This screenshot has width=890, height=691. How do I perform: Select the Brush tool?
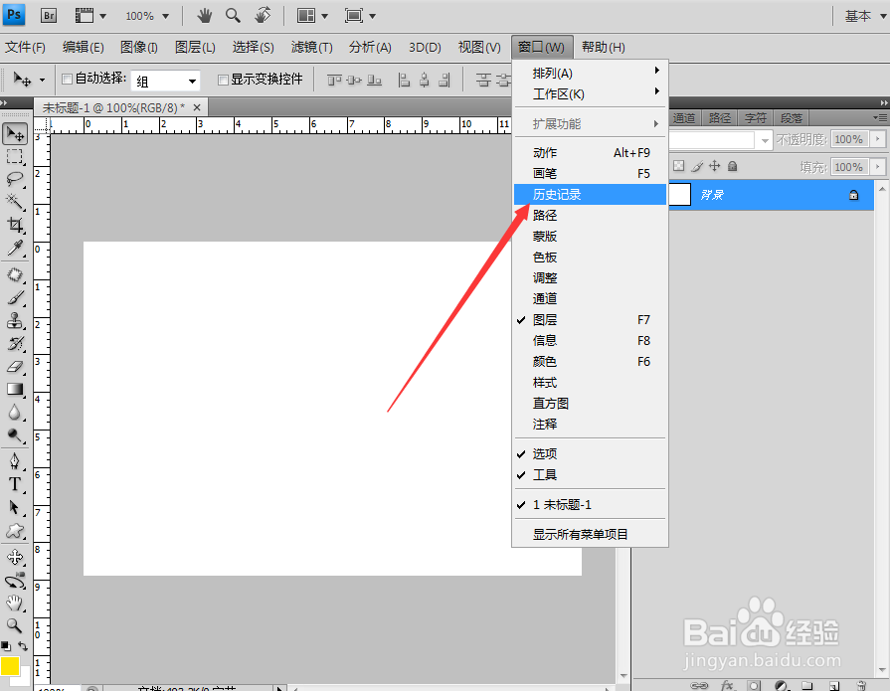[15, 298]
